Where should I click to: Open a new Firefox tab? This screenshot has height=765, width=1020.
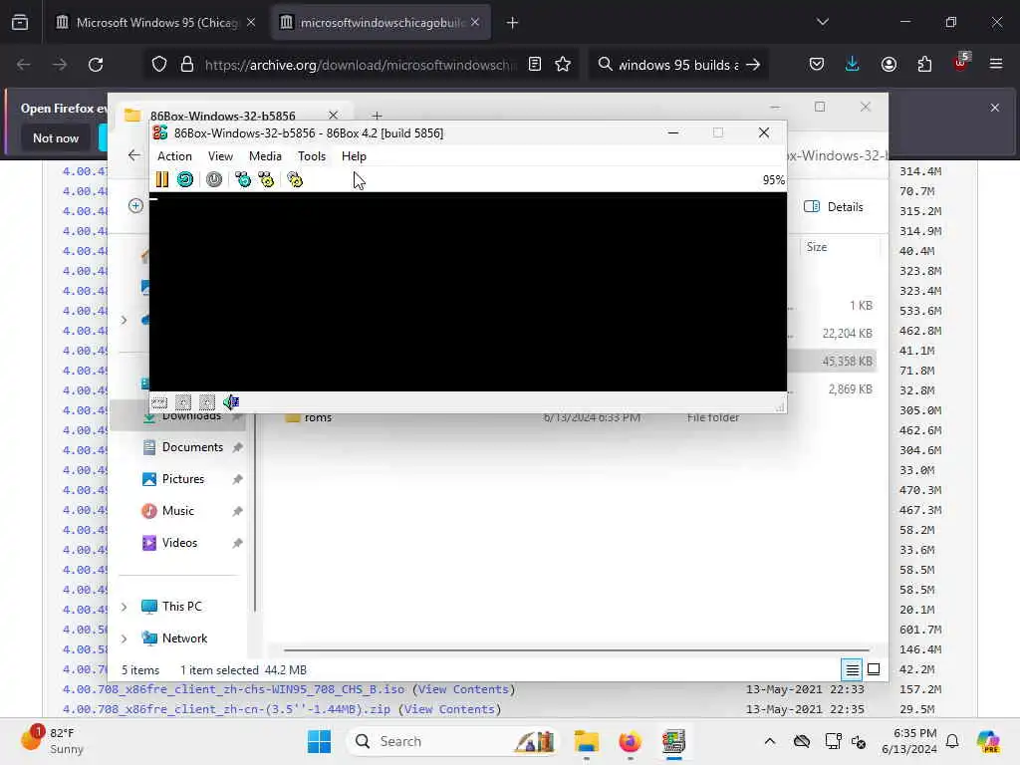tap(513, 23)
